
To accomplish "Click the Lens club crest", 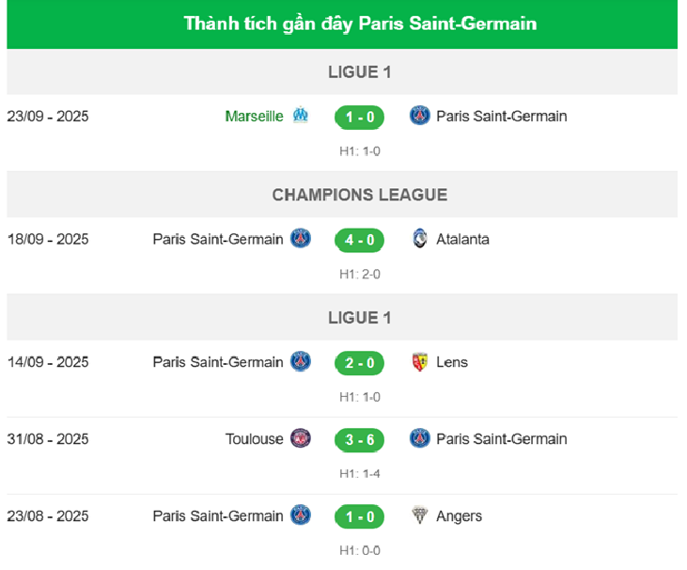I will point(420,362).
